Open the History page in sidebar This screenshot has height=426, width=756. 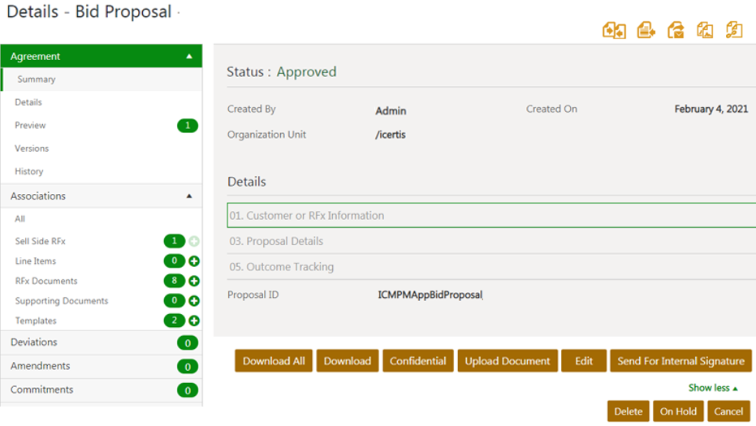click(x=29, y=171)
